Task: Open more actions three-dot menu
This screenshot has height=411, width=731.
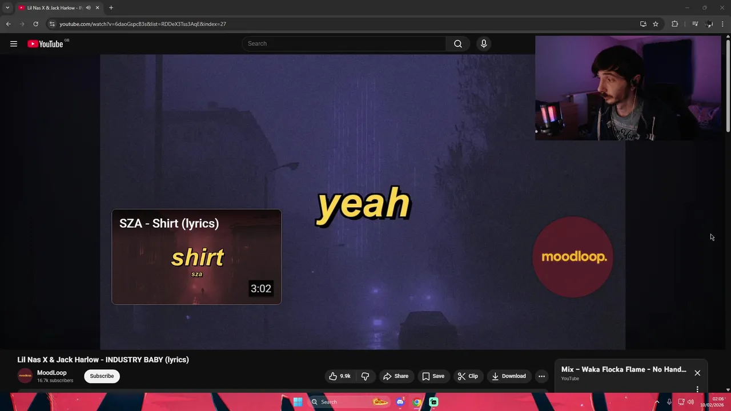Action: click(541, 376)
